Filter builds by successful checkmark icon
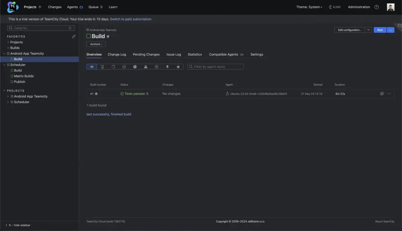Image resolution: width=402 pixels, height=231 pixels. point(124,67)
